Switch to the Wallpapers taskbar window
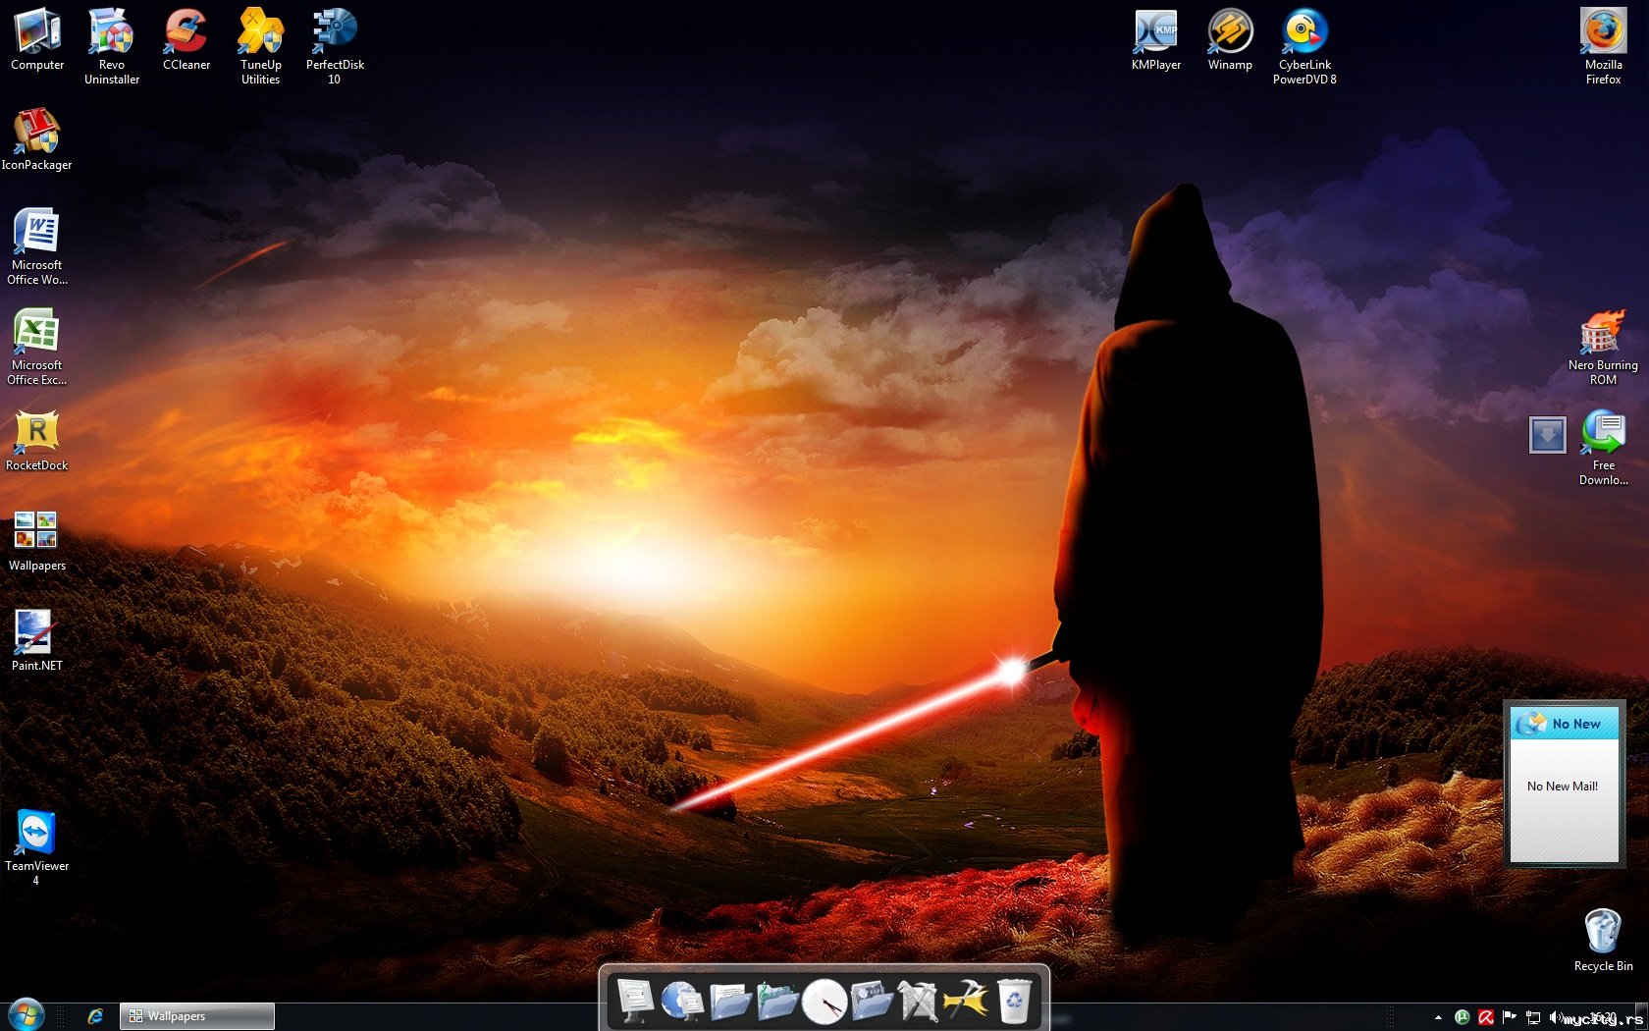Screen dimensions: 1649x1031 pos(197,1016)
